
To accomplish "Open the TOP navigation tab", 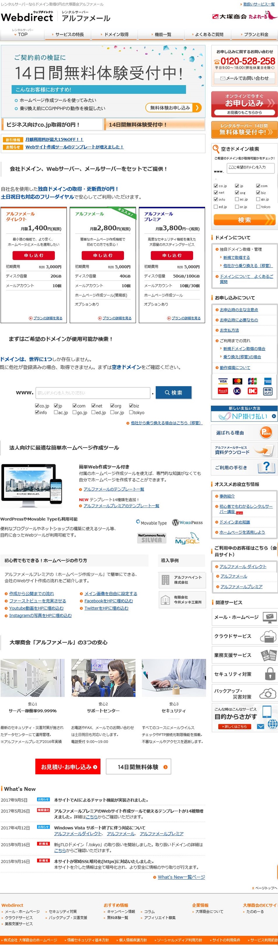I will click(x=22, y=34).
